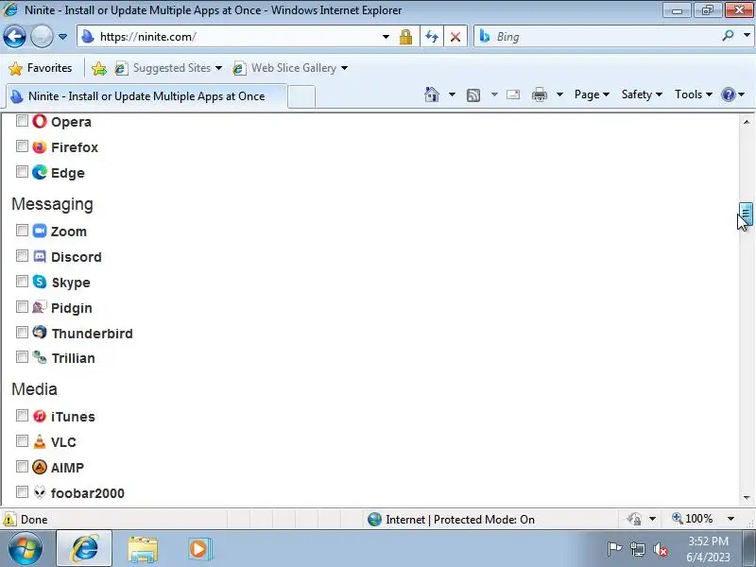The width and height of the screenshot is (756, 567).
Task: Check the Firefox checkbox
Action: coord(22,146)
